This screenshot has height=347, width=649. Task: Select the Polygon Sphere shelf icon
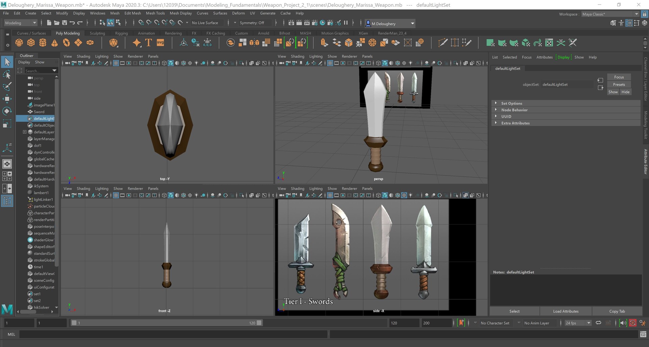[19, 42]
